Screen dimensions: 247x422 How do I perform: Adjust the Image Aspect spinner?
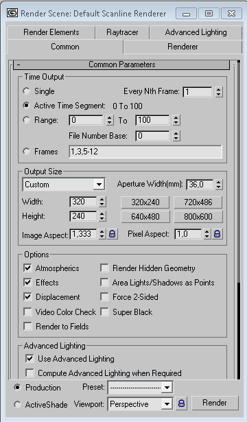pyautogui.click(x=102, y=234)
